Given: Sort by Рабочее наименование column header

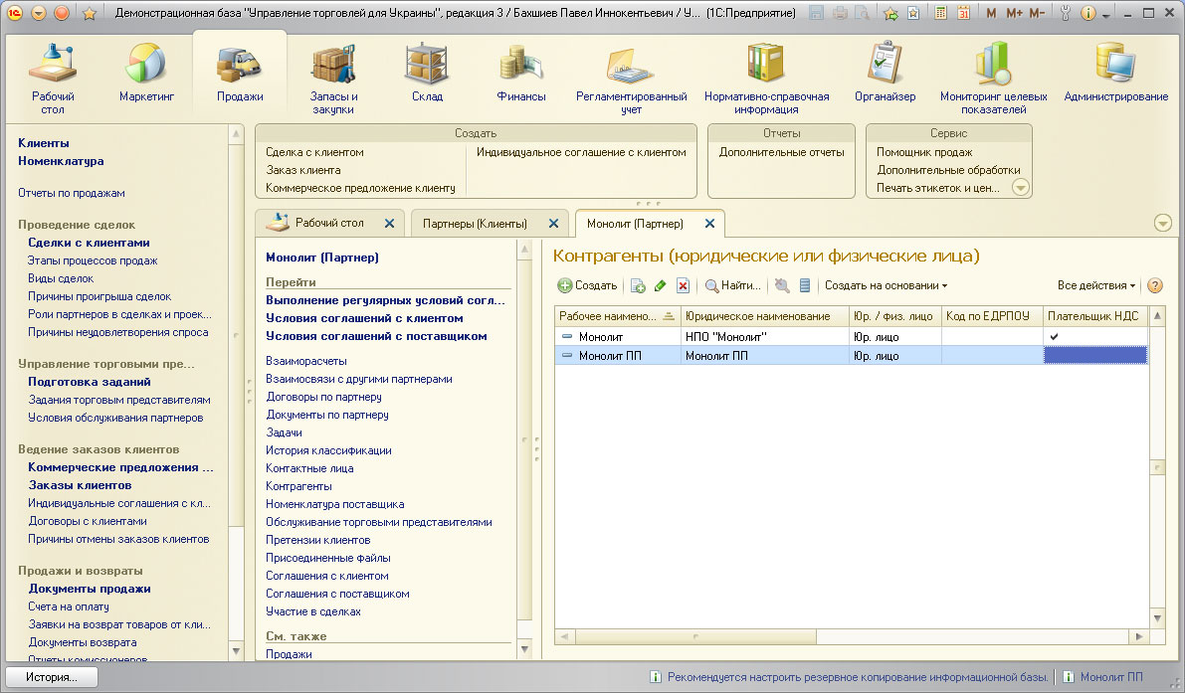Looking at the screenshot, I should click(617, 316).
